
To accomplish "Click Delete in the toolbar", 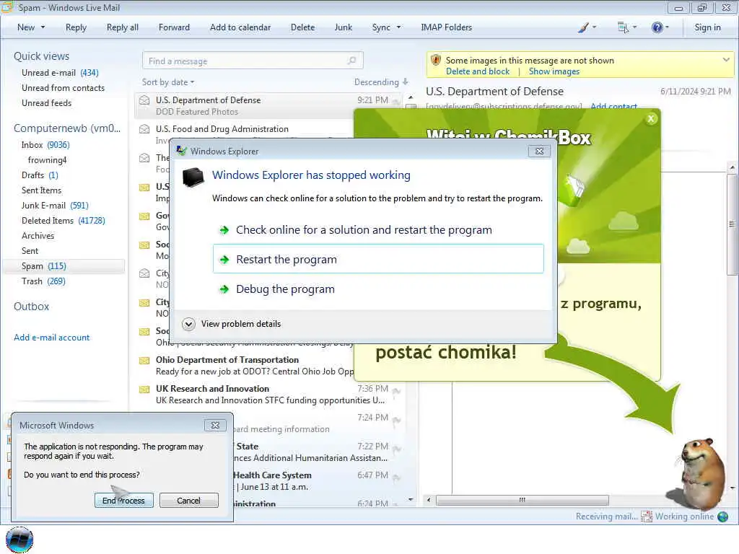I will tap(302, 27).
